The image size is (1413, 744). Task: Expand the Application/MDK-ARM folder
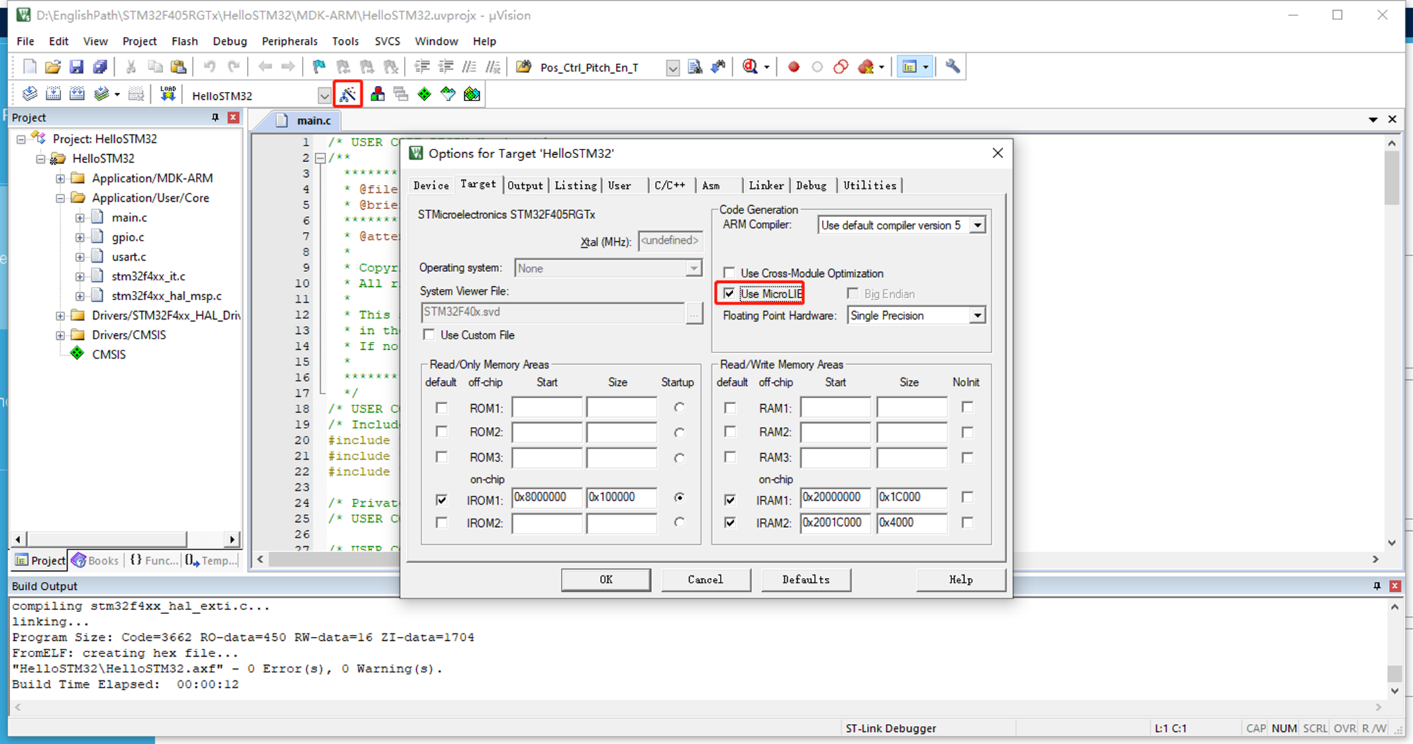pyautogui.click(x=60, y=178)
